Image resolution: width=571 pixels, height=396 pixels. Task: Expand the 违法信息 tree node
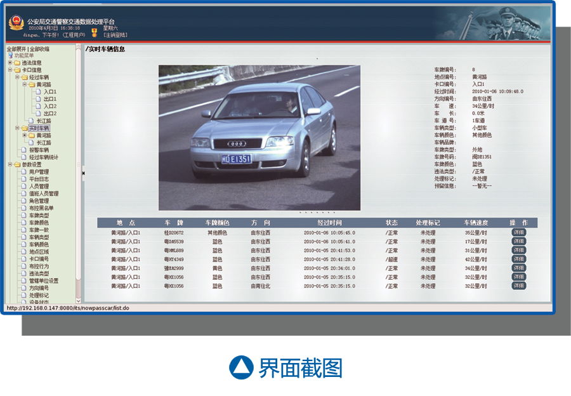10,63
